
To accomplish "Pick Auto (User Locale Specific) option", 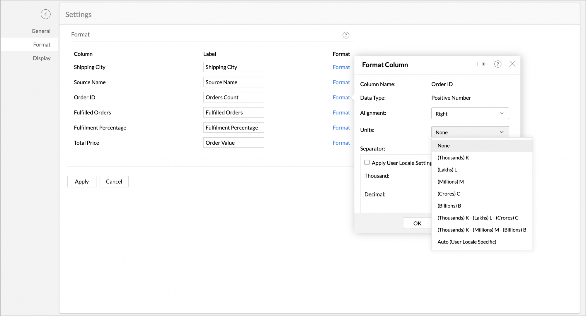I will (466, 242).
